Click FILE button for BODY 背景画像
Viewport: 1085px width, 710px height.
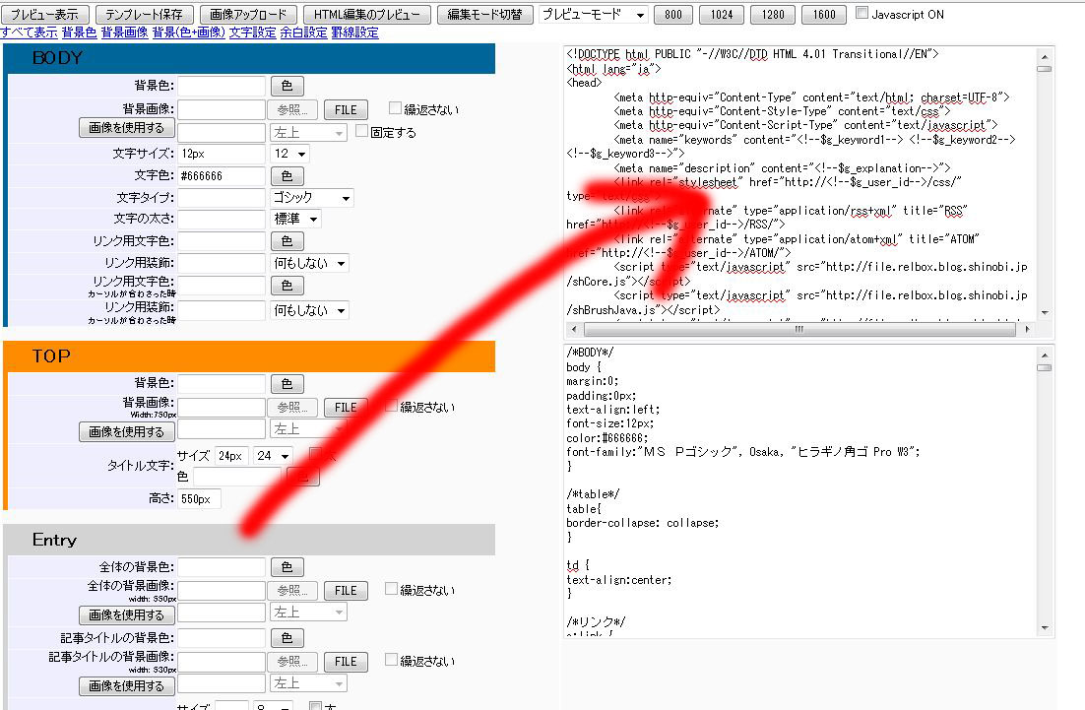point(346,110)
